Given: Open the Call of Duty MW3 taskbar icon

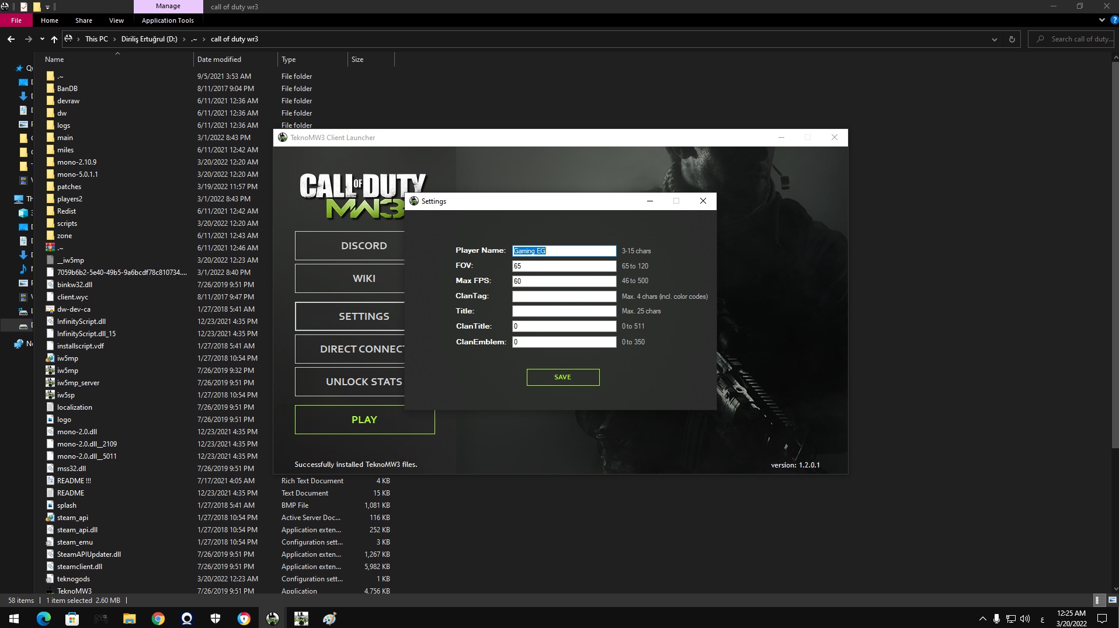Looking at the screenshot, I should click(x=301, y=619).
